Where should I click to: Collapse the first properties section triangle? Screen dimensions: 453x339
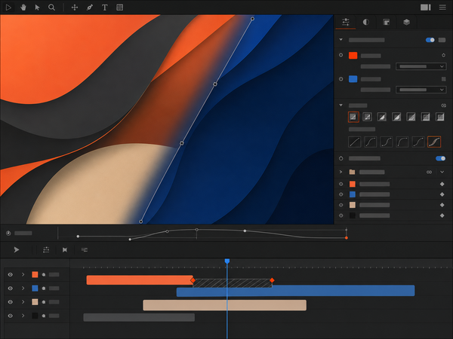pyautogui.click(x=341, y=39)
